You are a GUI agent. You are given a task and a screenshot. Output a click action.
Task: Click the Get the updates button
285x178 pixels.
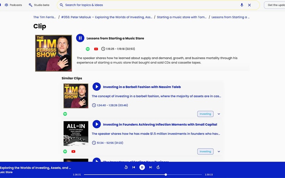275,5
